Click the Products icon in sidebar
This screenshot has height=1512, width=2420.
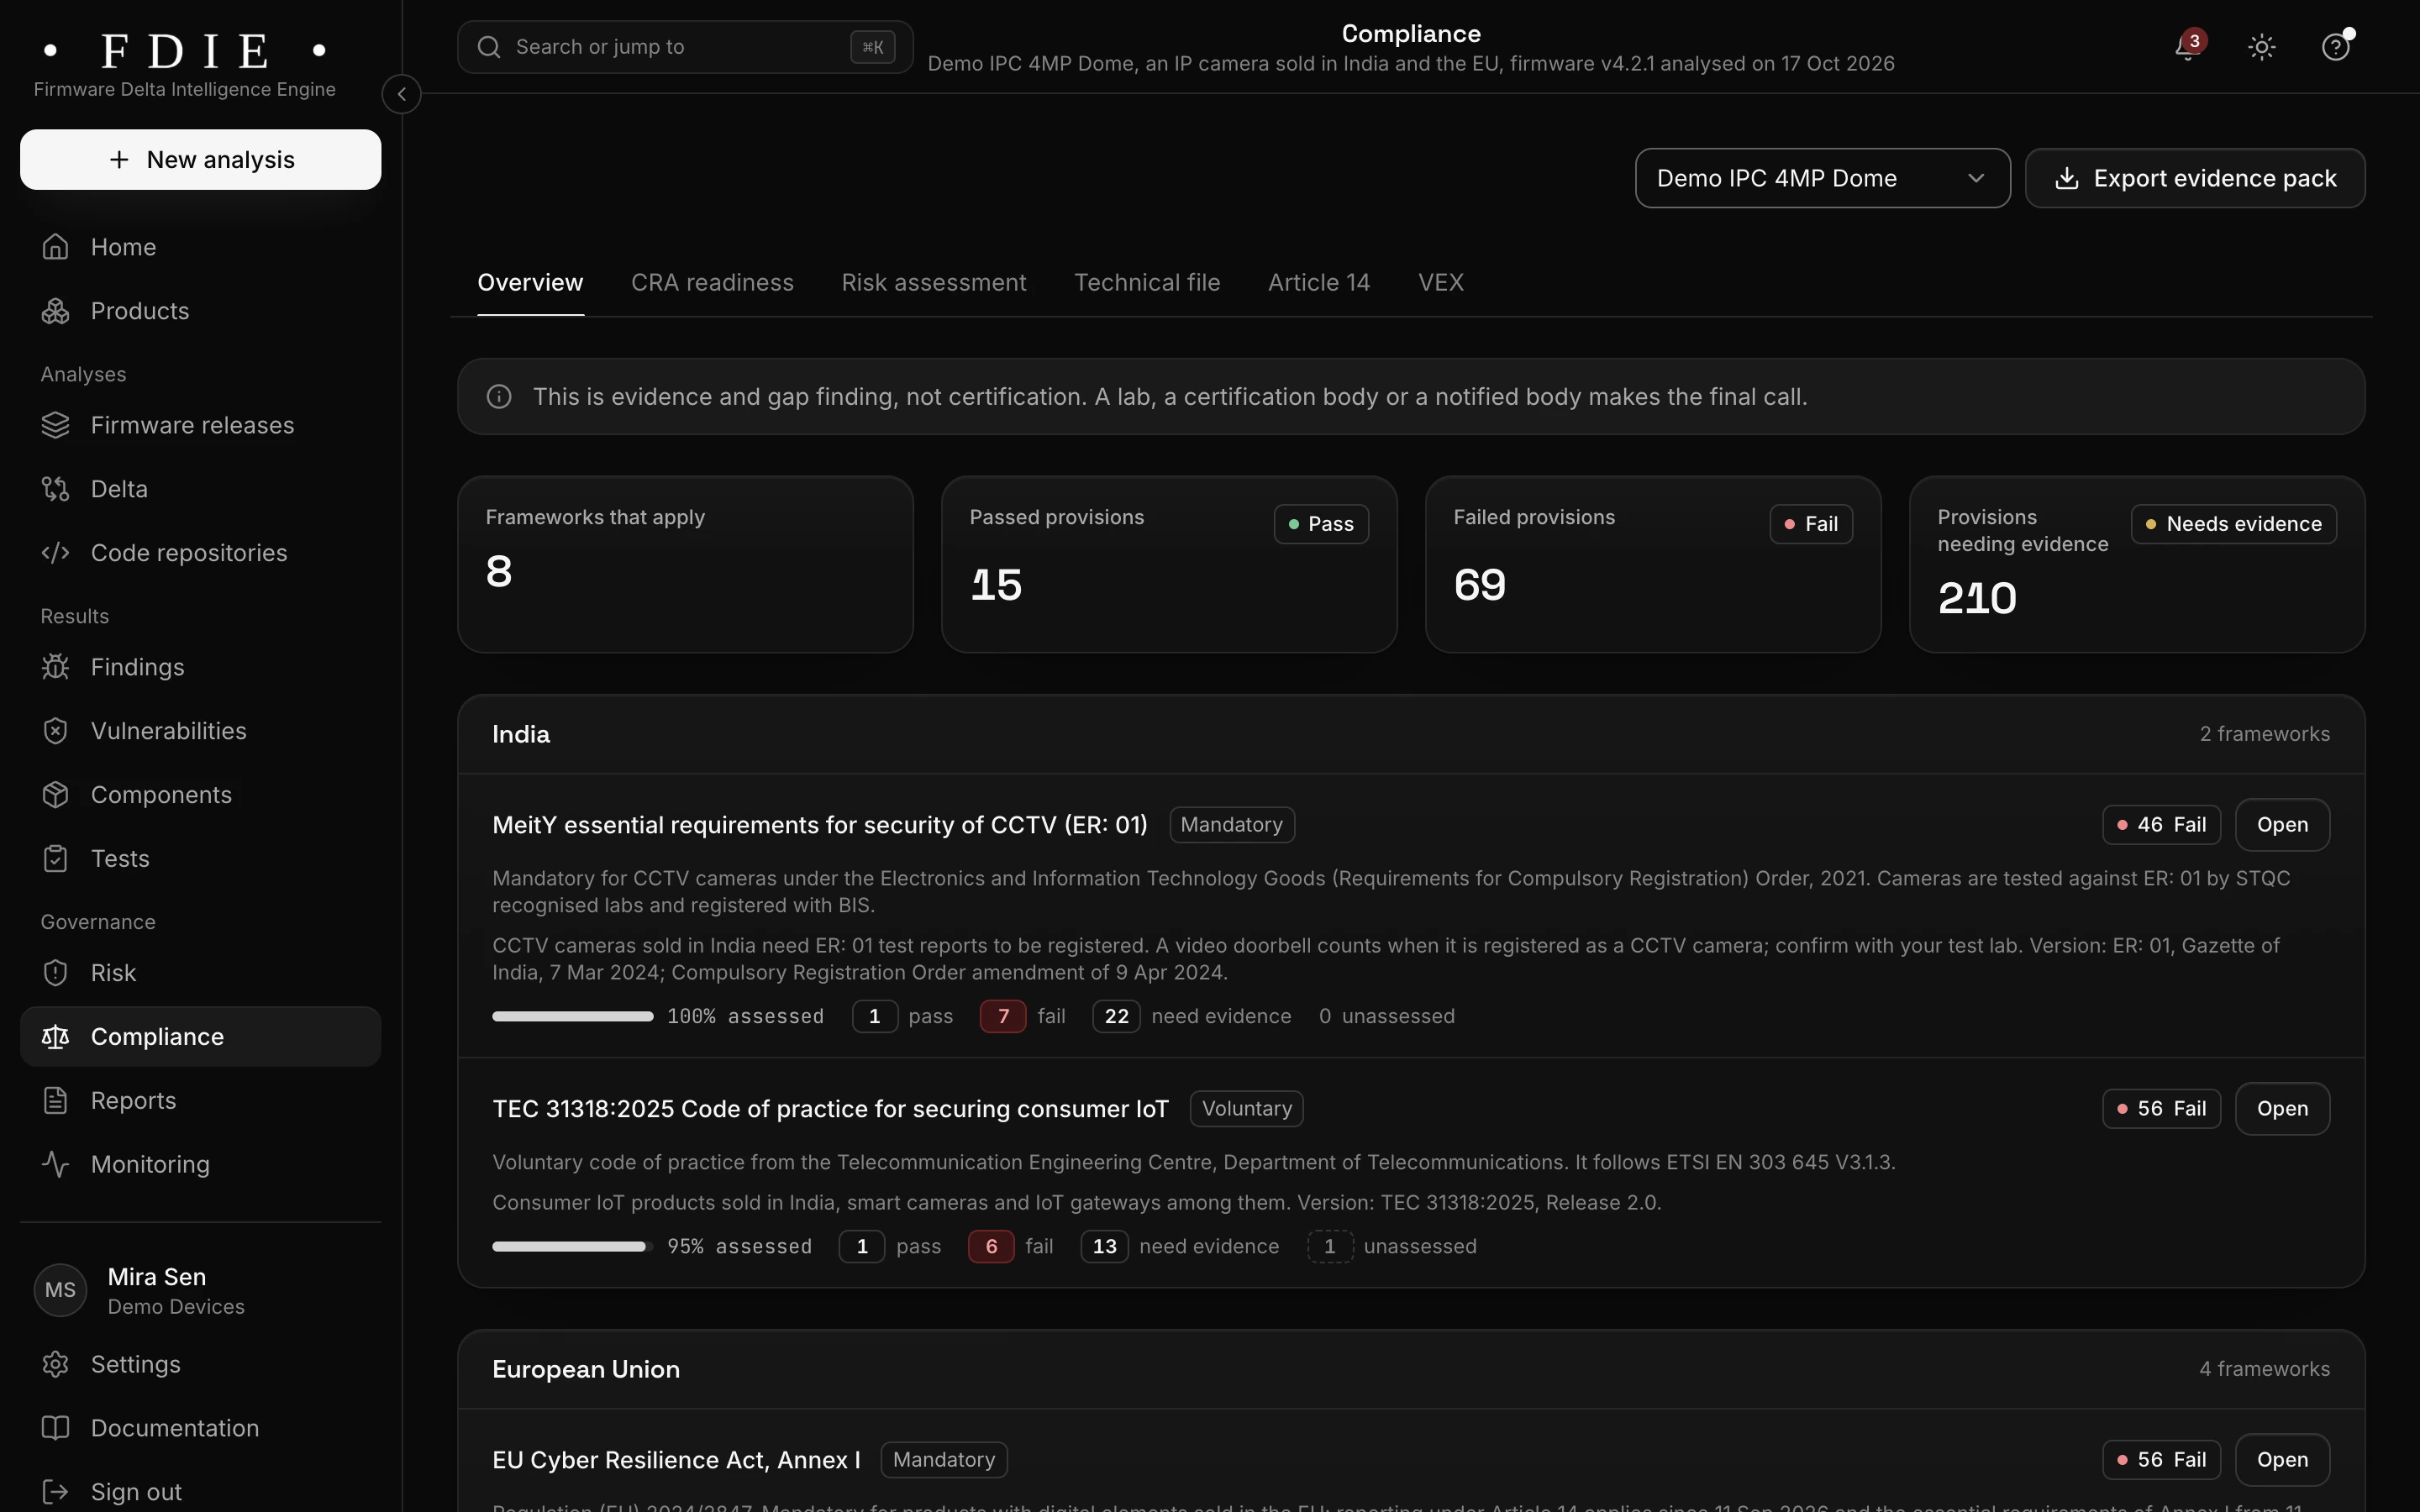click(56, 311)
